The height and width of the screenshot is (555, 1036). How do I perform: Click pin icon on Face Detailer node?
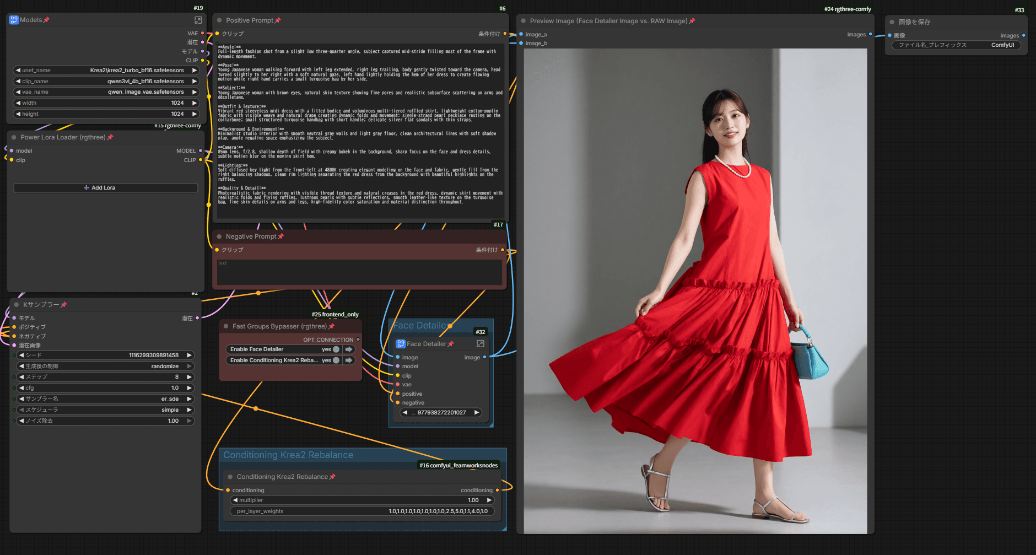[451, 344]
